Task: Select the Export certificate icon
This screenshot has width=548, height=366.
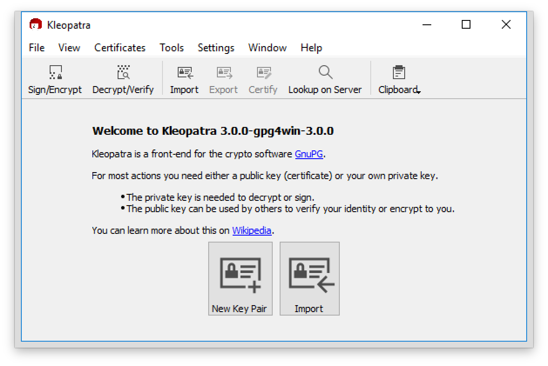Action: pyautogui.click(x=223, y=79)
